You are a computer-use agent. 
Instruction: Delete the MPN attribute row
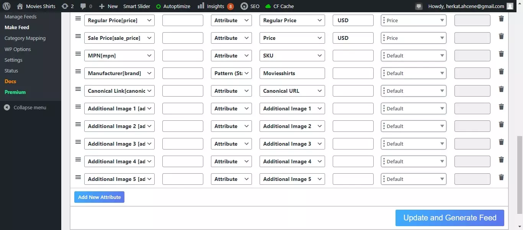[501, 54]
